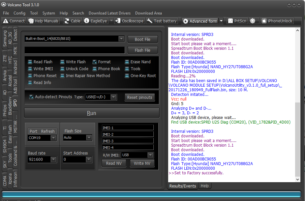305x201 pixels.
Task: Open the Download Area menu
Action: (148, 13)
